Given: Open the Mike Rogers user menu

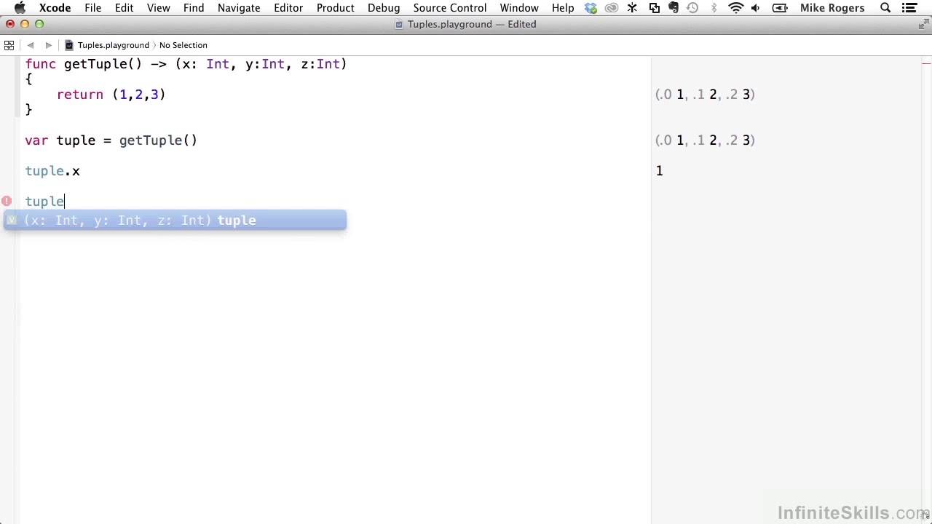Looking at the screenshot, I should point(832,8).
